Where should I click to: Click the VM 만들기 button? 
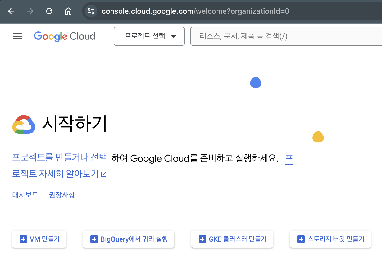pos(39,239)
